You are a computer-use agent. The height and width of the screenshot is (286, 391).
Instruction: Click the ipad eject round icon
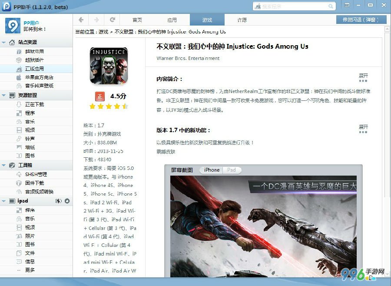[x=67, y=201]
